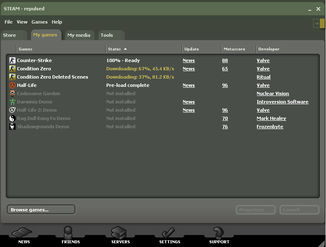Select the Condition Zero Deleted Scenes row

(x=163, y=77)
